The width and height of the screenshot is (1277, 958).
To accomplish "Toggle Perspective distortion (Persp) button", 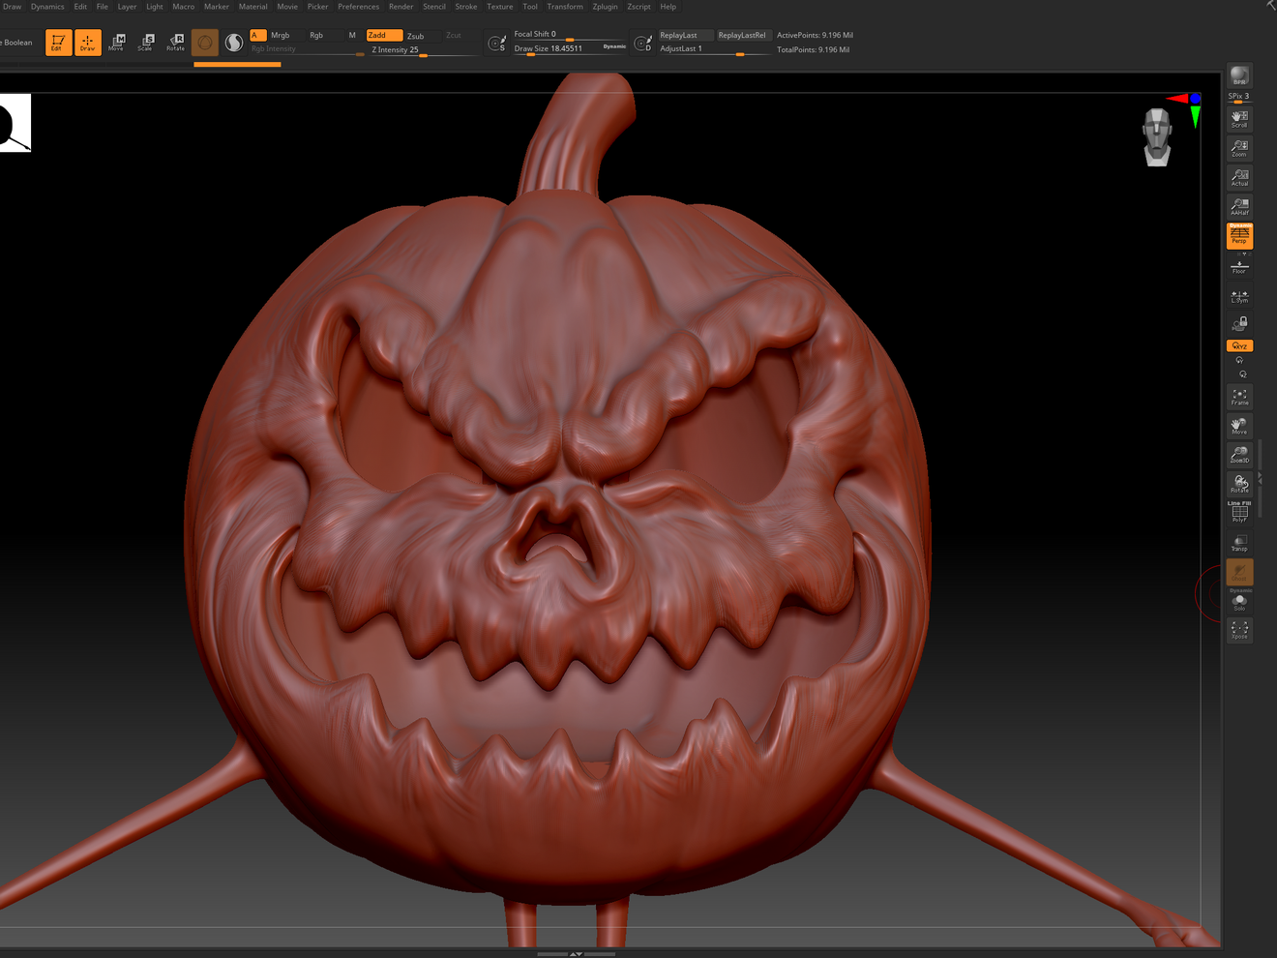I will 1239,236.
